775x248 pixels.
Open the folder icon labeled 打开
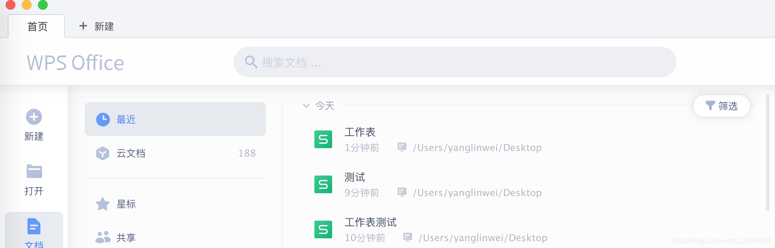(x=34, y=171)
